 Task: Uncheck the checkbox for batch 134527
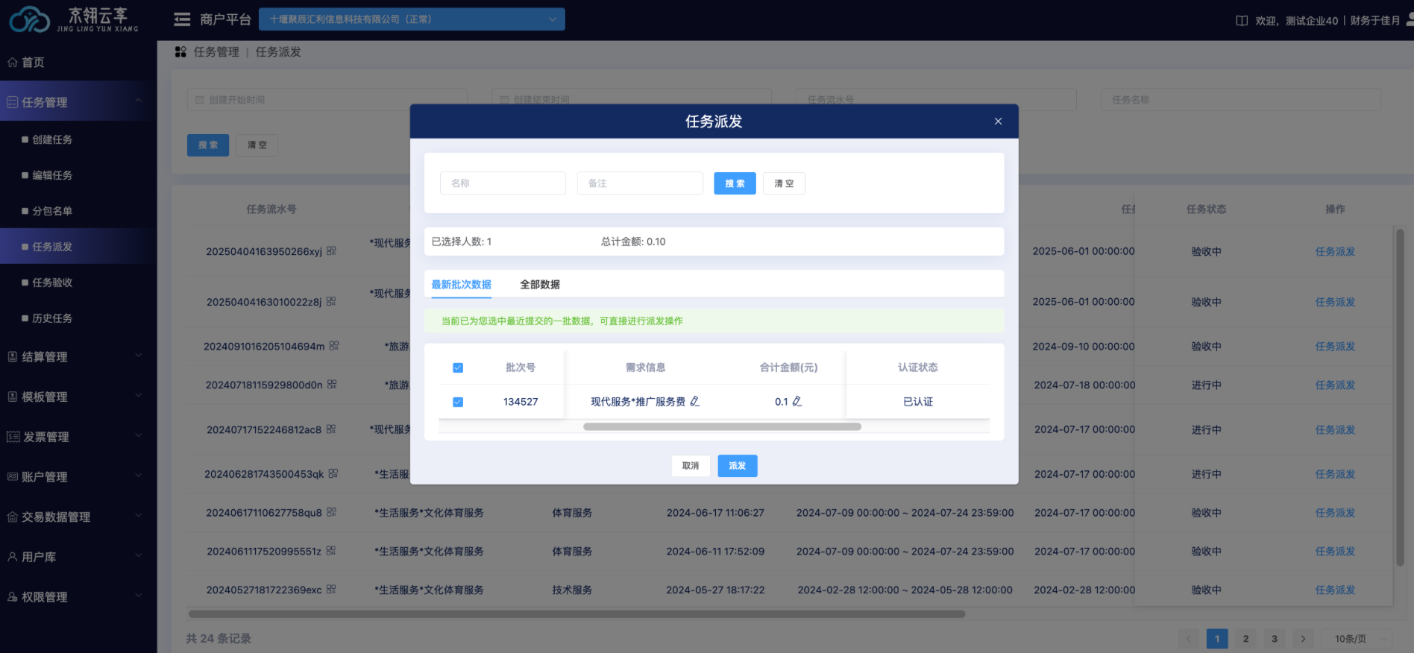(458, 402)
